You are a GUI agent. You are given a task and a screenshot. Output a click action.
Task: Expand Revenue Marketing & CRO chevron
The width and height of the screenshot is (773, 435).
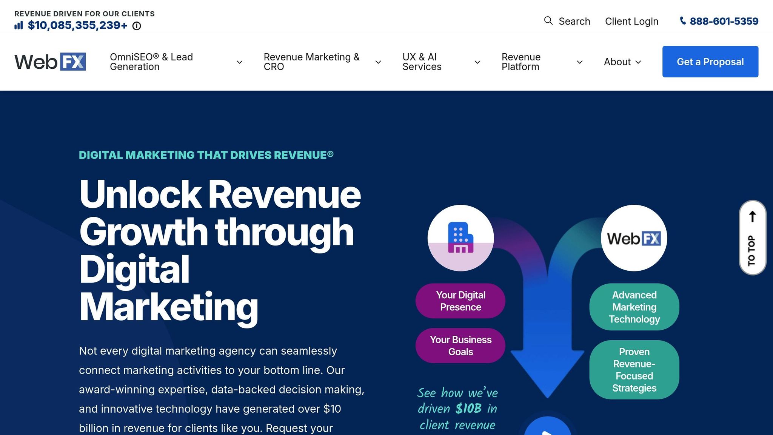pyautogui.click(x=378, y=62)
